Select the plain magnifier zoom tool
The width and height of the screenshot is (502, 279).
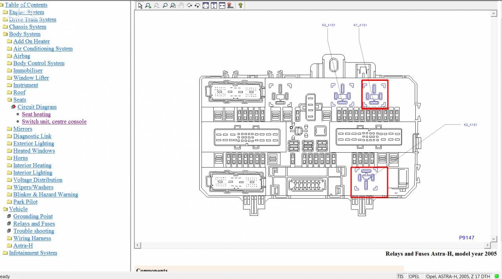(165, 5)
